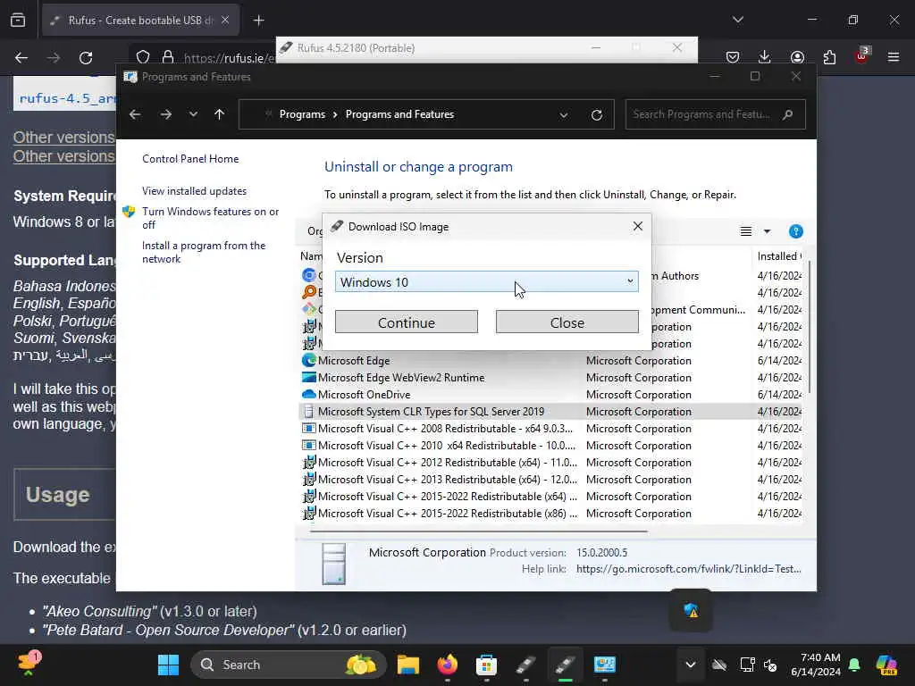Click the Firefox site lock icon
This screenshot has width=915, height=686.
click(168, 57)
